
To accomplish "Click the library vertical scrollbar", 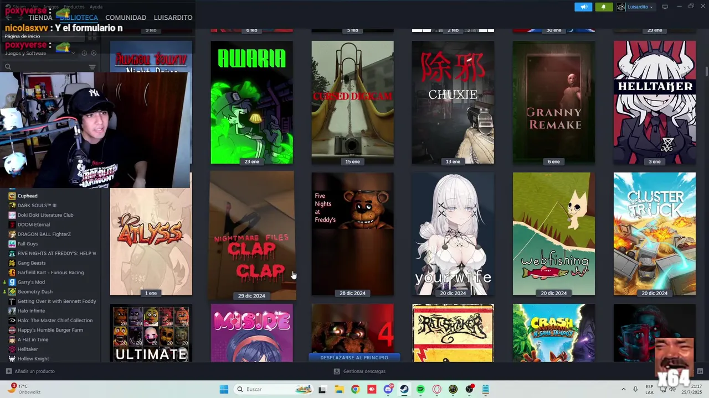I will pos(706,72).
